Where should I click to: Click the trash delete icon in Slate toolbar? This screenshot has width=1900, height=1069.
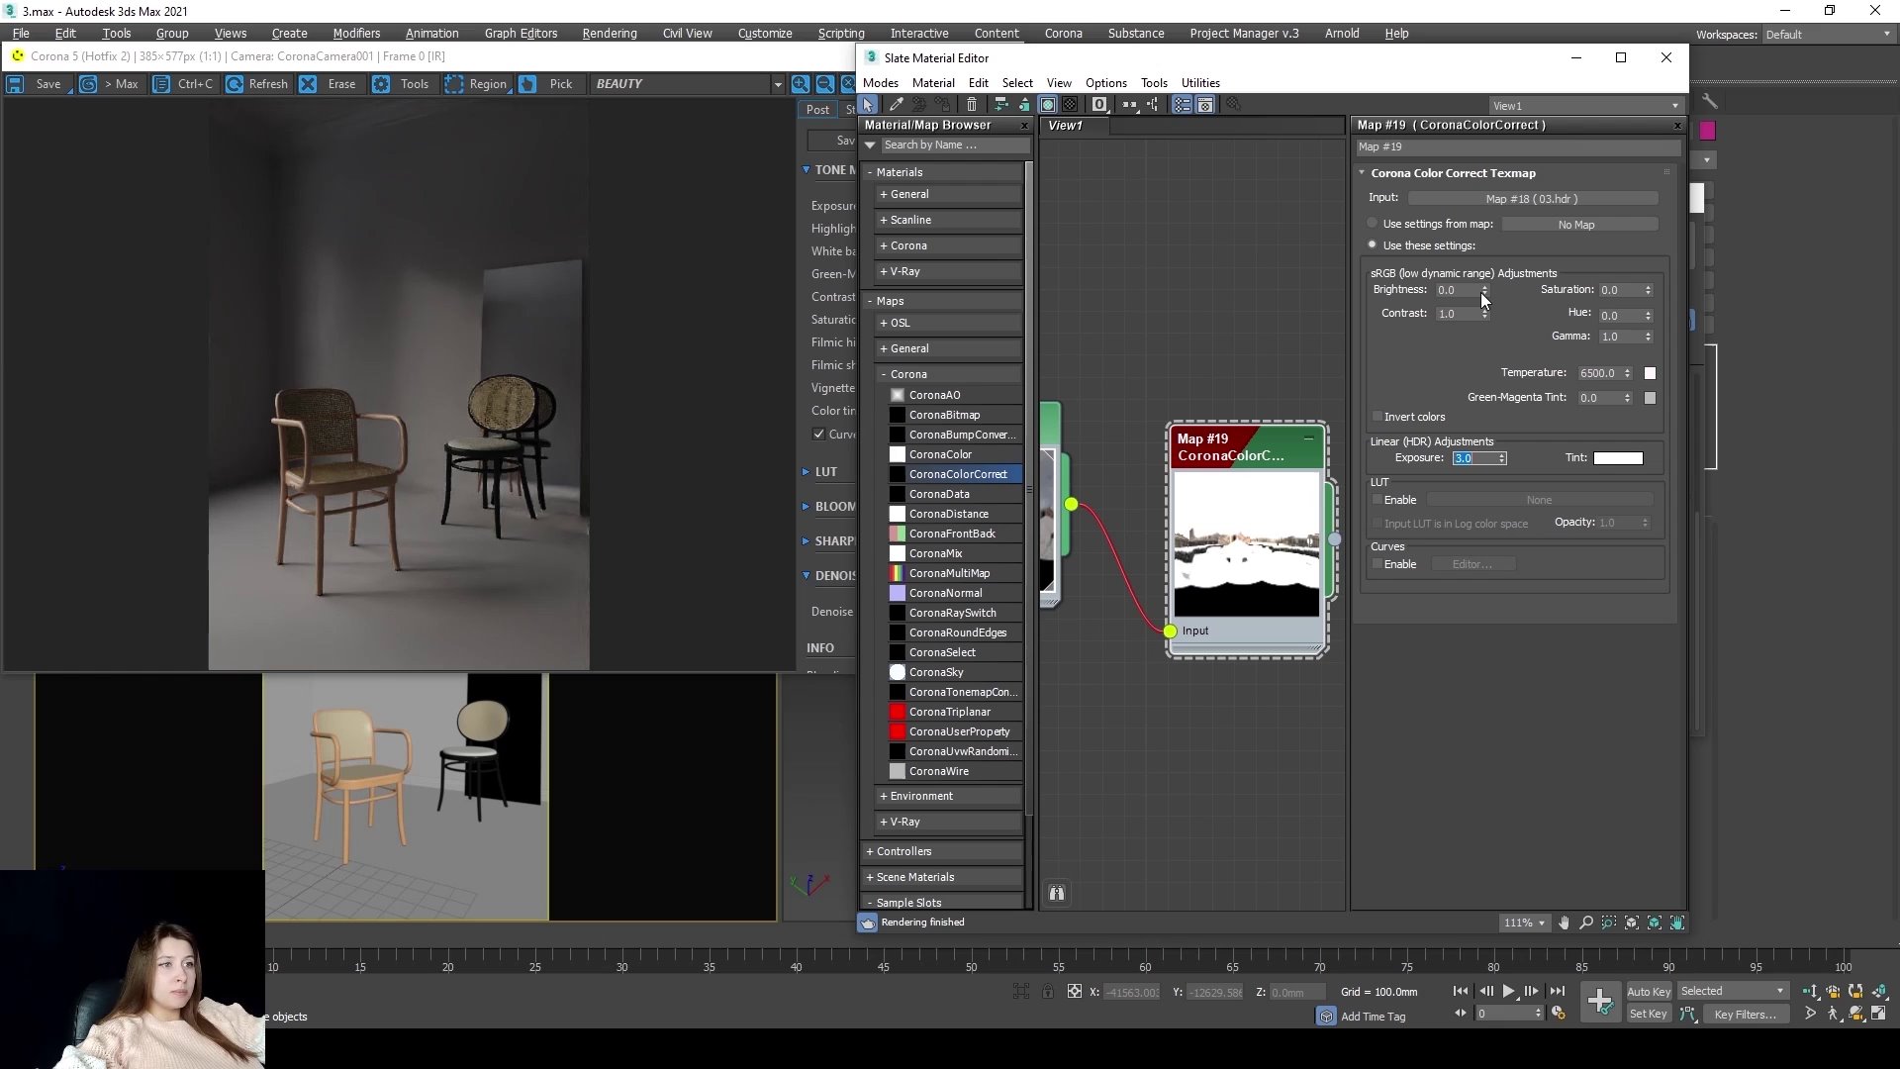pos(972,105)
